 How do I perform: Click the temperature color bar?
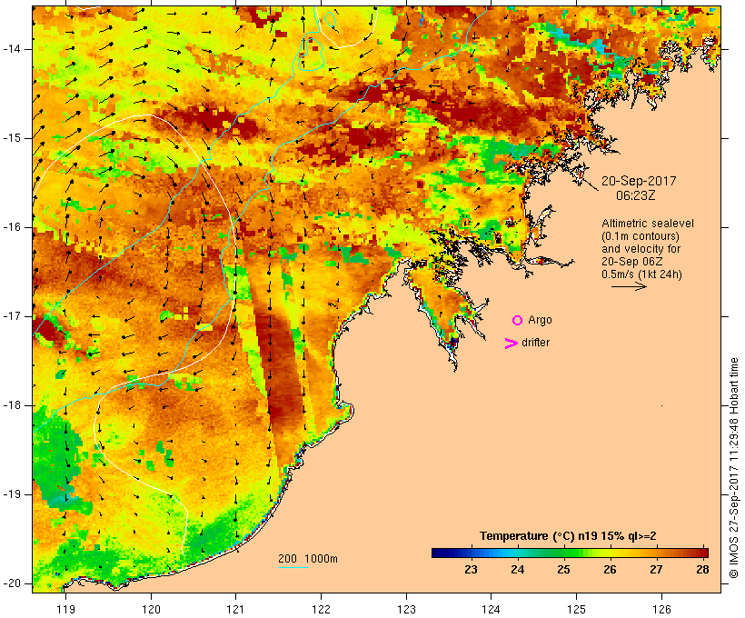(x=571, y=553)
